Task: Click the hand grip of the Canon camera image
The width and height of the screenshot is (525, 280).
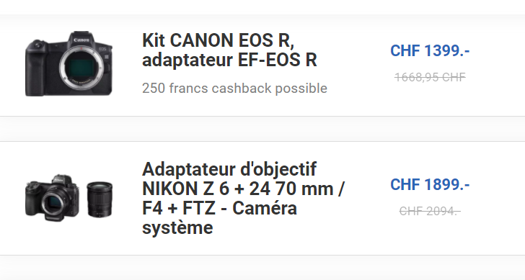Action: [35, 68]
